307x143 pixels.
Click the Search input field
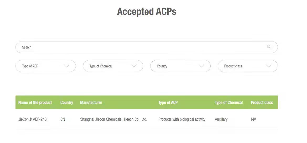coord(142,47)
